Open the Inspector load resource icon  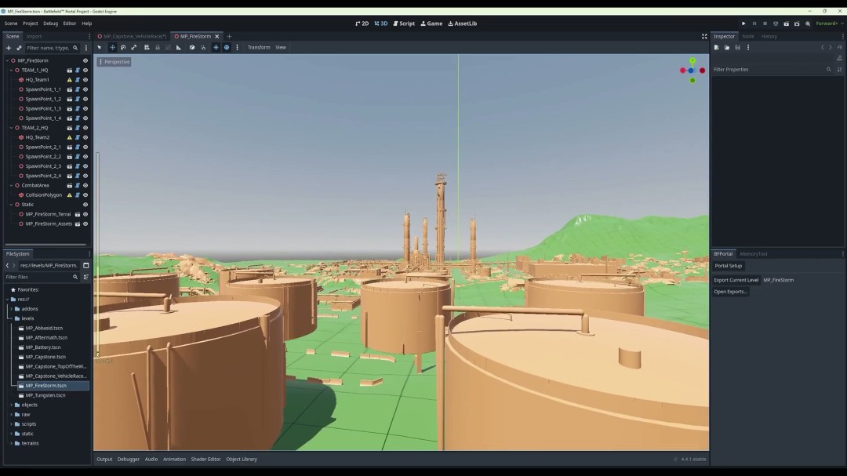pos(727,47)
